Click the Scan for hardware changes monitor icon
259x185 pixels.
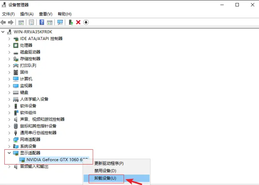[x=60, y=22]
